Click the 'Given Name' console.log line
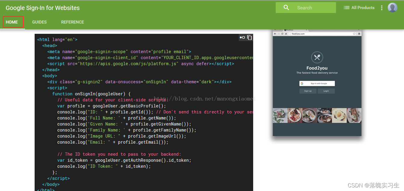The image size is (404, 191). 124,124
